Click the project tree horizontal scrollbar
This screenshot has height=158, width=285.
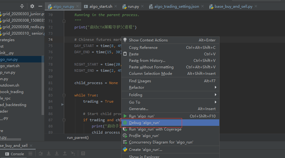click(x=10, y=139)
